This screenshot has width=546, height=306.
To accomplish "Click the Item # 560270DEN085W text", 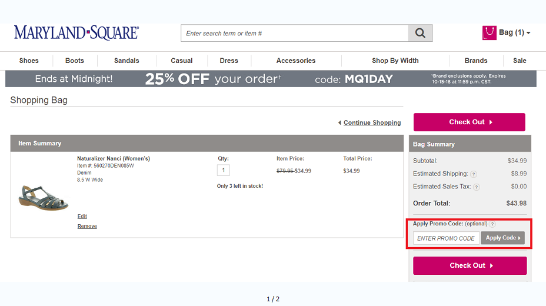I will pyautogui.click(x=105, y=166).
